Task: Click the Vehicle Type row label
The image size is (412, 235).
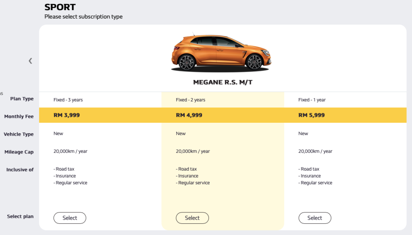Action: 19,134
